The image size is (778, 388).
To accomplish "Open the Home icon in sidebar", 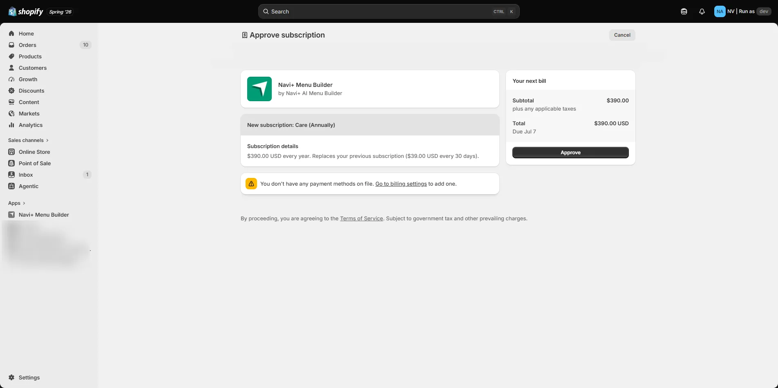I will pyautogui.click(x=11, y=33).
